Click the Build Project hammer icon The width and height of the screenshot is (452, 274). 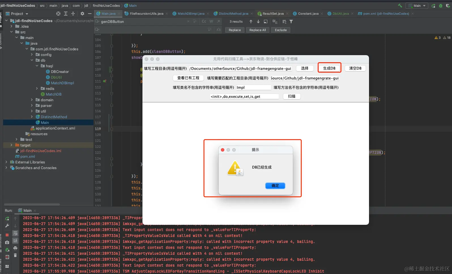(x=400, y=6)
